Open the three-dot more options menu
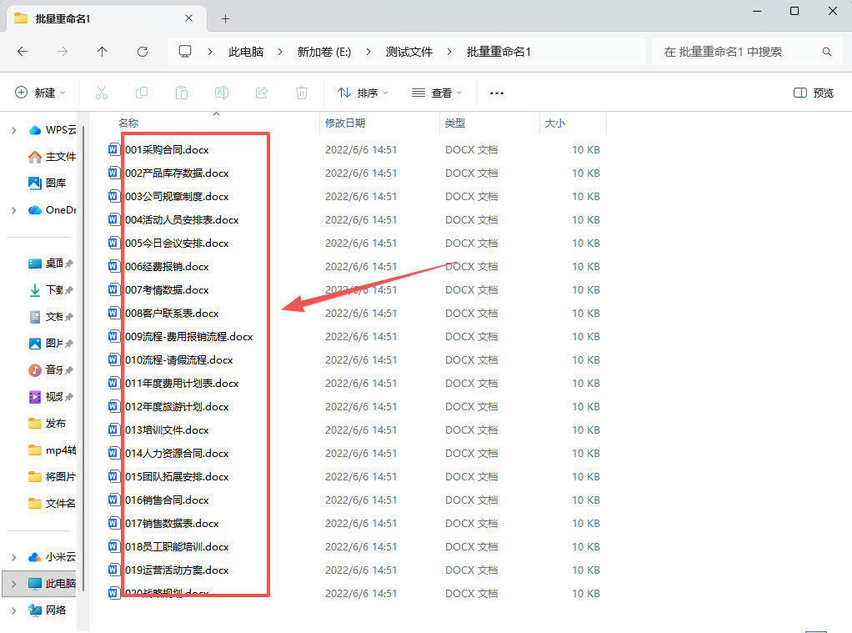The image size is (852, 633). coord(497,93)
